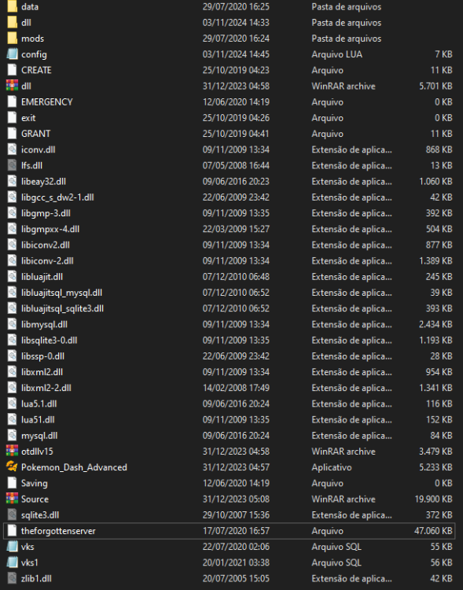
Task: Click the date 20/07/2005 15:05 of zlib1.dll
Action: (236, 578)
